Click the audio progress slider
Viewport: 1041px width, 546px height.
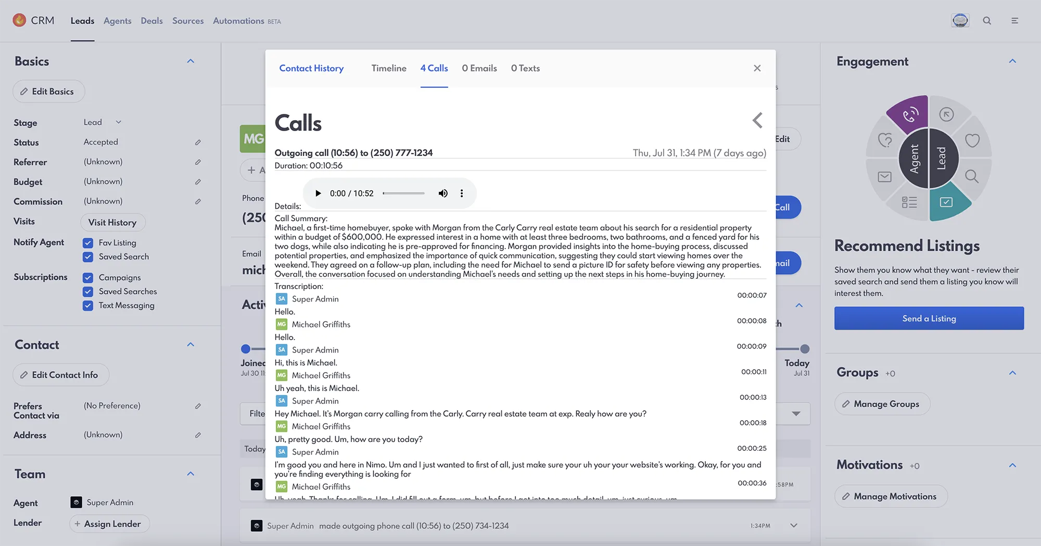click(x=404, y=193)
